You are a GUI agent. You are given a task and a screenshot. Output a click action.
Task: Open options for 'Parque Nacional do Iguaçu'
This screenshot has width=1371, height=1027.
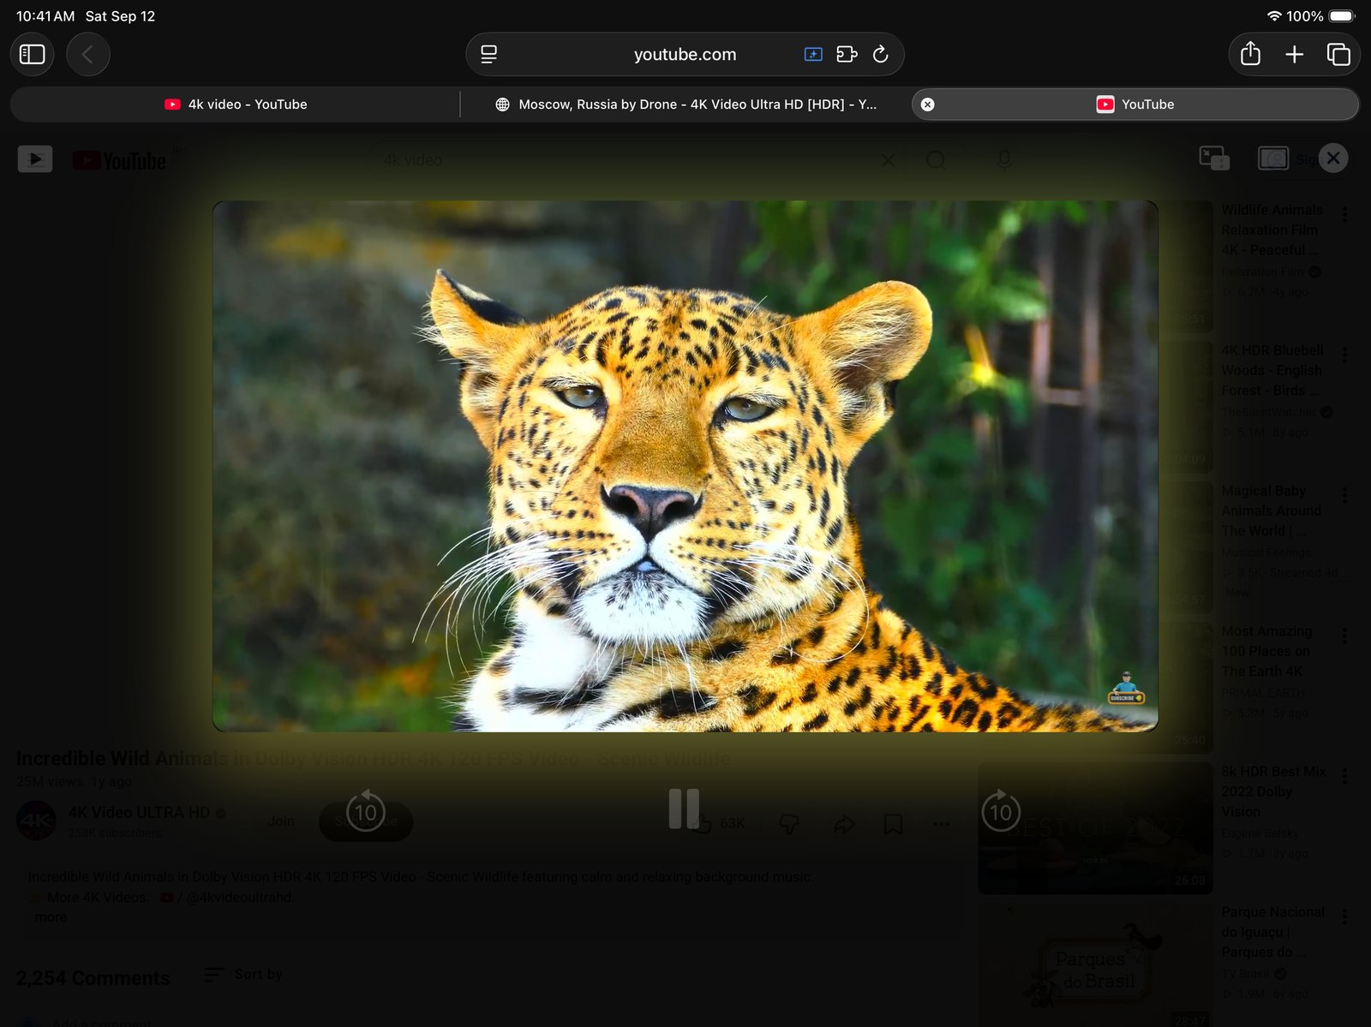pyautogui.click(x=1344, y=917)
